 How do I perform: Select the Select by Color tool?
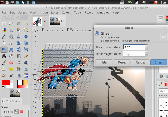click(4, 30)
